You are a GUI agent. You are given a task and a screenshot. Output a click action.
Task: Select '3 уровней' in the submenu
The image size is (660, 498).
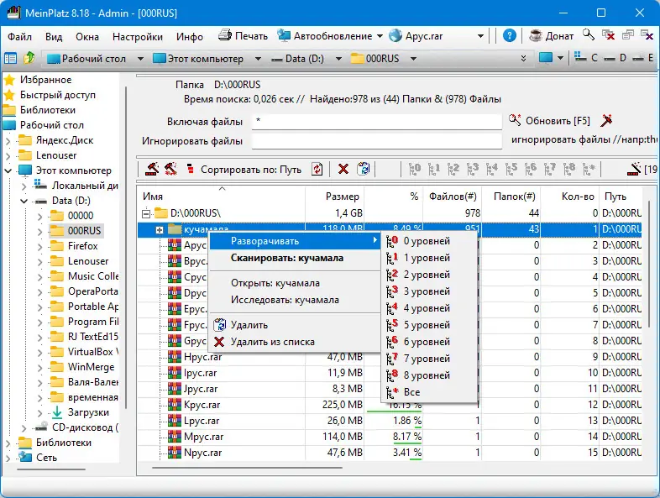click(x=427, y=291)
